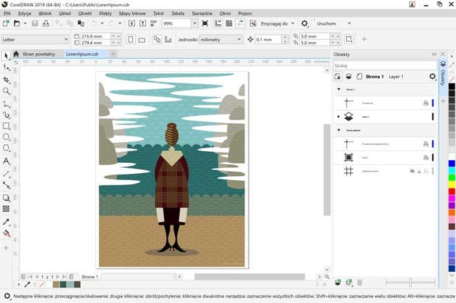Toggle the show guidelines button
The image size is (456, 303).
tap(240, 23)
